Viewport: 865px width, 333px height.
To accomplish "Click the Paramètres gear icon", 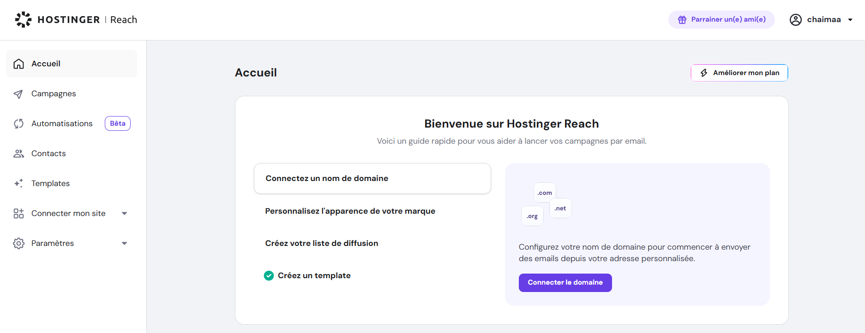I will point(18,243).
